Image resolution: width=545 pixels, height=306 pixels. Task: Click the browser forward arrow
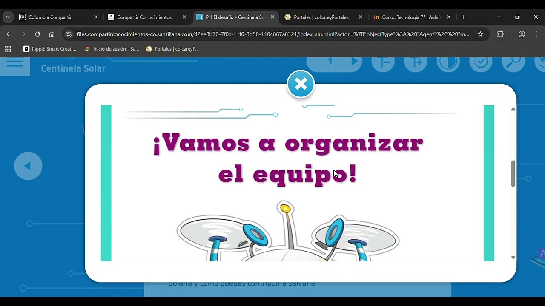pos(23,34)
